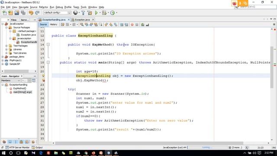Click the New File toolbar icon
The height and width of the screenshot is (156, 277).
[x=5, y=13]
